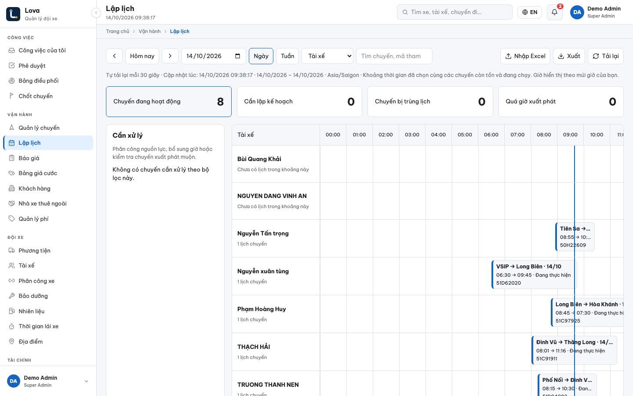Go to the previous day arrow
This screenshot has height=396, width=633.
[114, 56]
